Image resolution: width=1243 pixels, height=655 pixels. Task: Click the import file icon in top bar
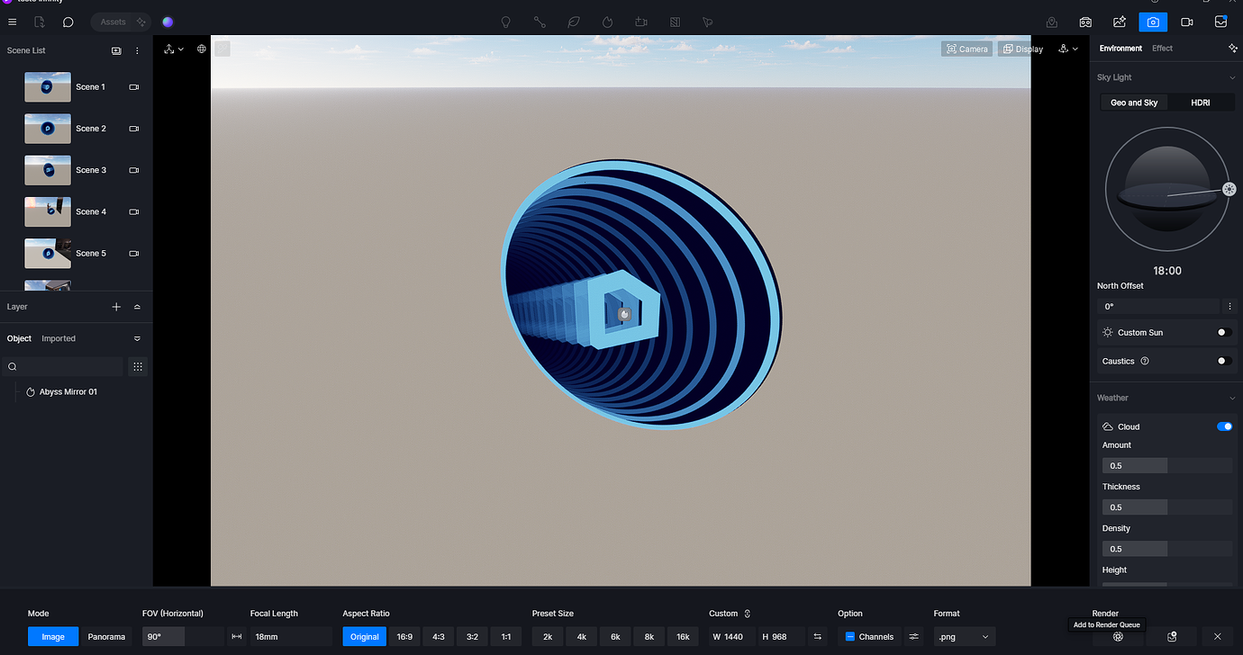pos(40,22)
